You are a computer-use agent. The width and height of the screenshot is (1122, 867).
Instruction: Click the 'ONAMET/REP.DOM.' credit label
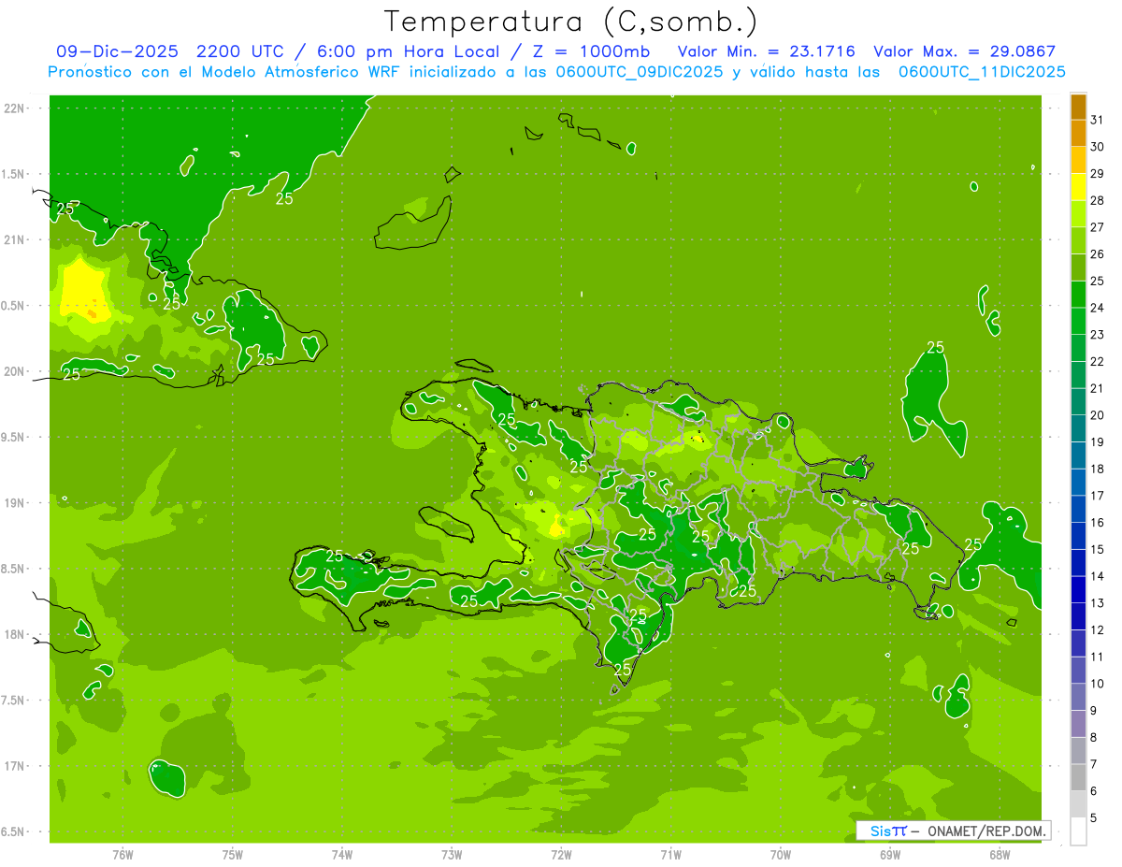pos(986,831)
